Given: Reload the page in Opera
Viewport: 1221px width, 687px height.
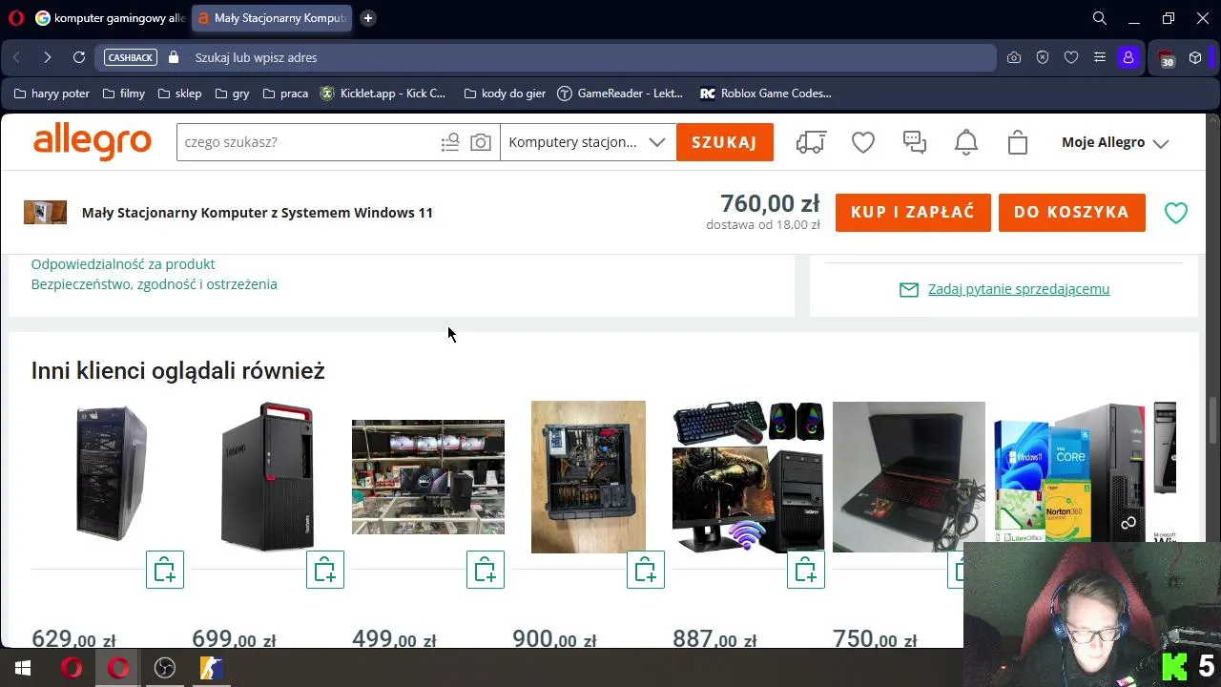Looking at the screenshot, I should pos(79,57).
